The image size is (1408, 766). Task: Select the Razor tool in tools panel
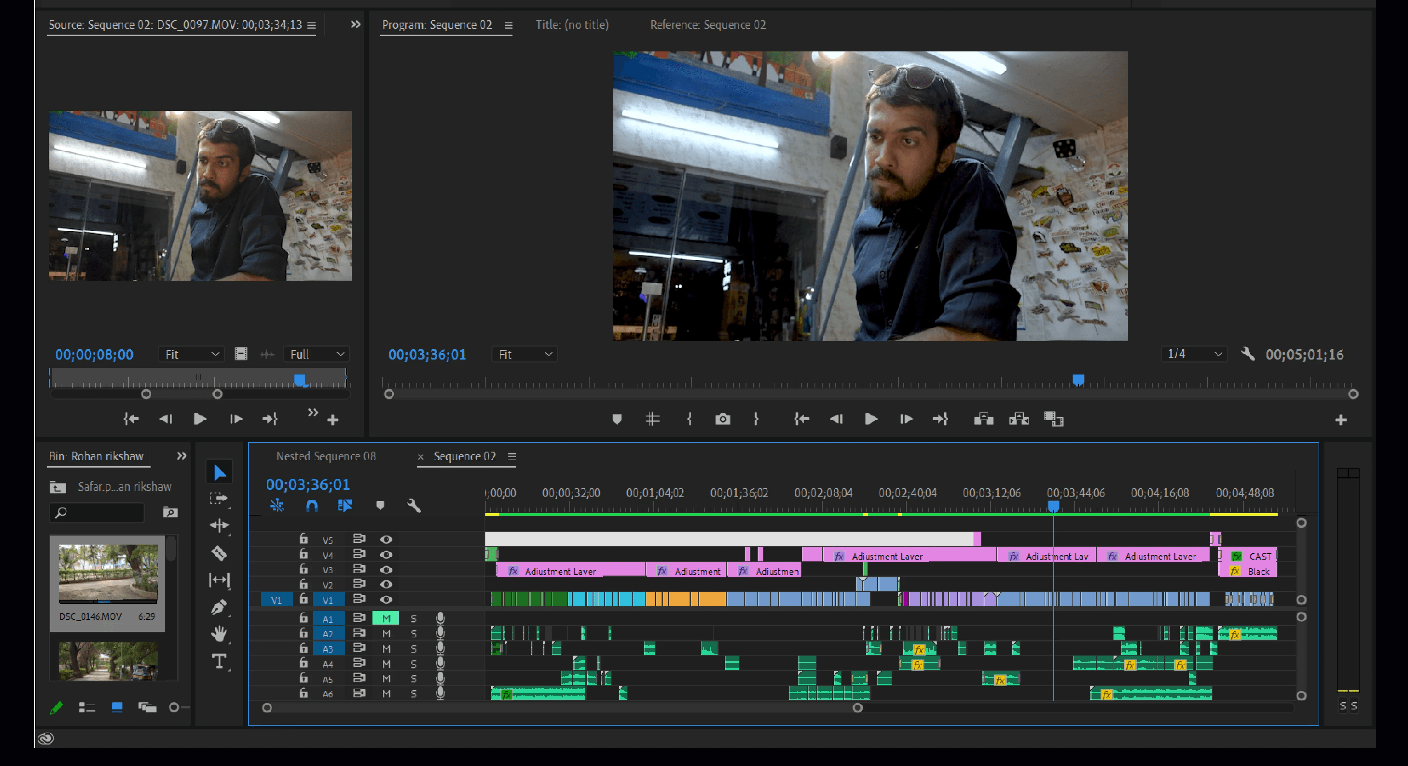point(219,553)
